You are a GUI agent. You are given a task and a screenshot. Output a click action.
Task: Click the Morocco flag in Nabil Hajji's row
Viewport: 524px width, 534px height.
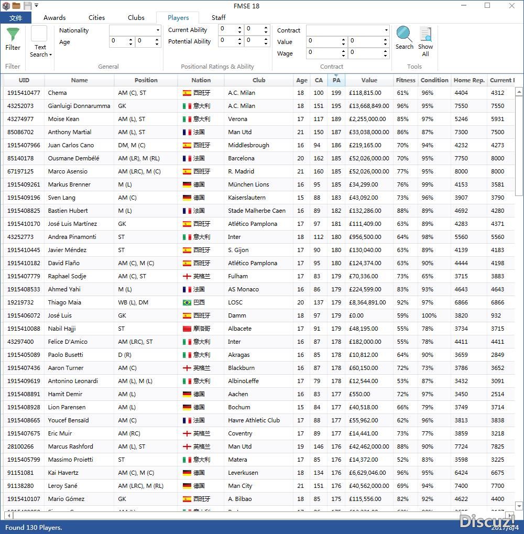coord(187,329)
